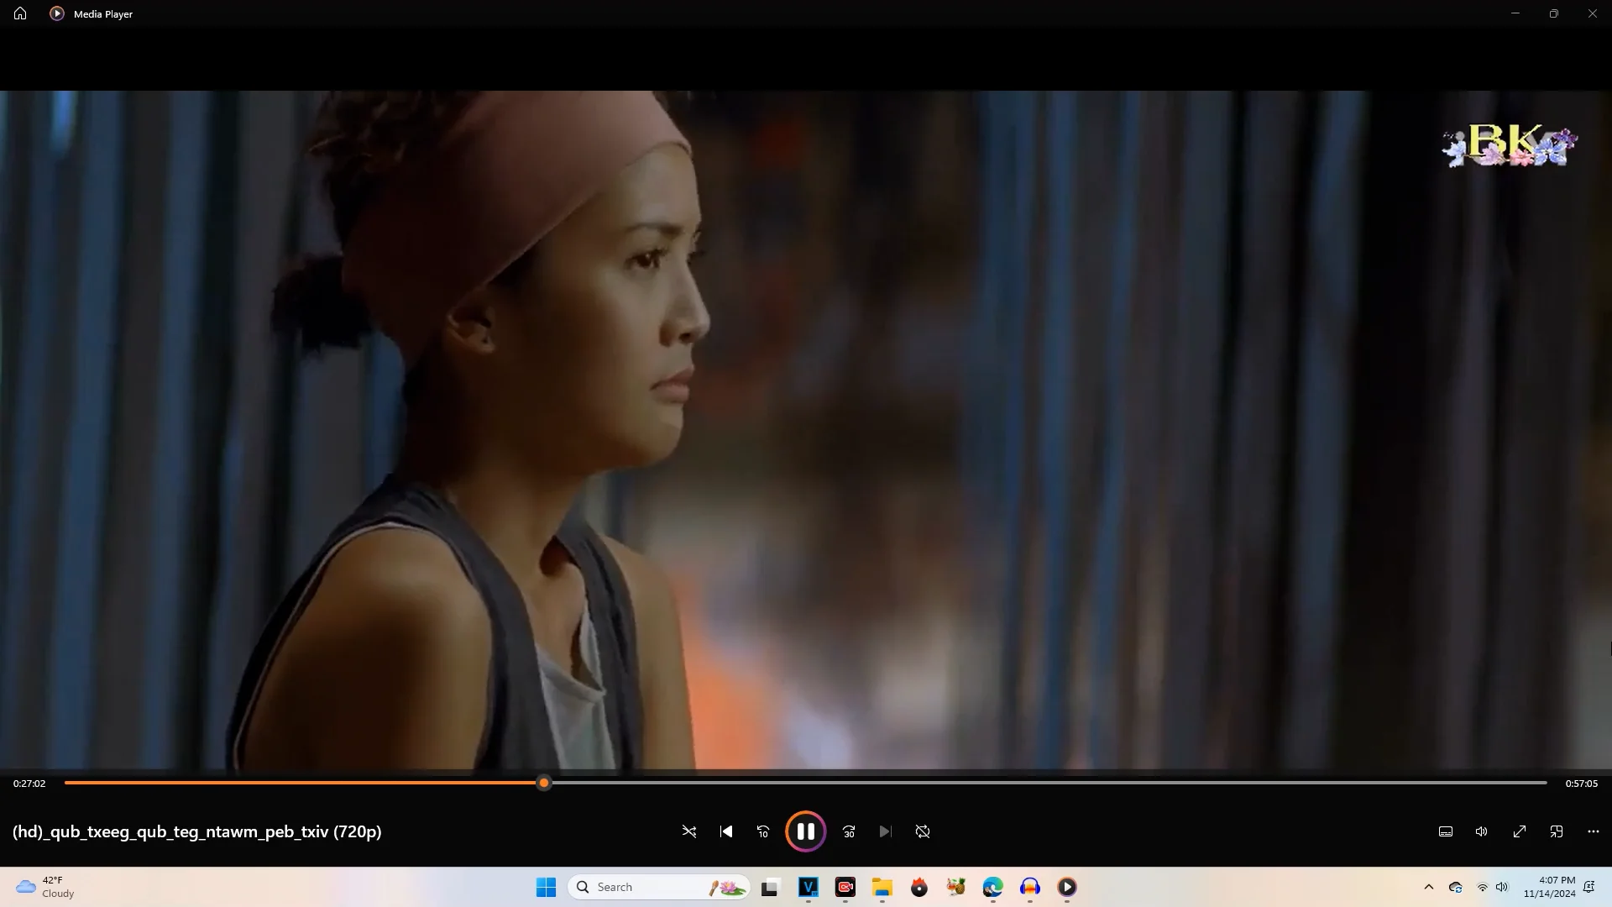Open the date and time flyout

click(x=1550, y=887)
